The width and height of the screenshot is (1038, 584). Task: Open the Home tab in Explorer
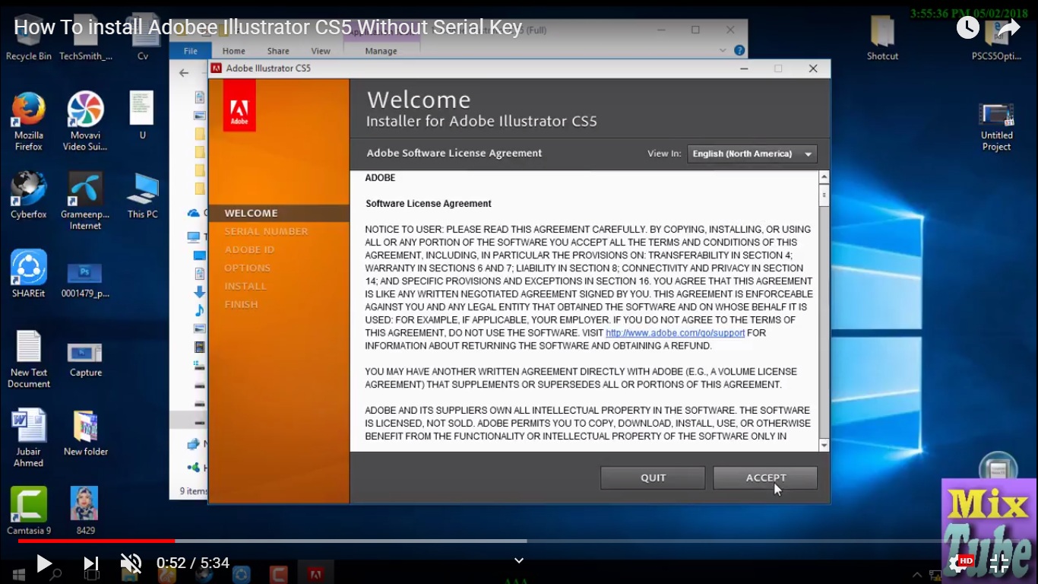pyautogui.click(x=233, y=51)
